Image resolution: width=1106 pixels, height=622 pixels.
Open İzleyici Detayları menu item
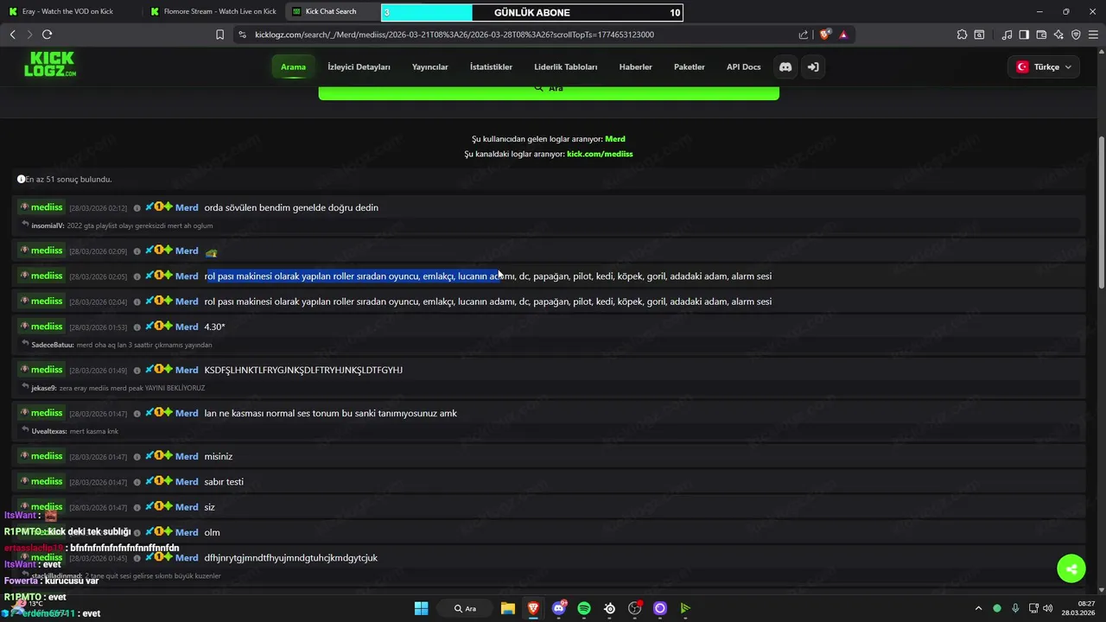tap(359, 67)
